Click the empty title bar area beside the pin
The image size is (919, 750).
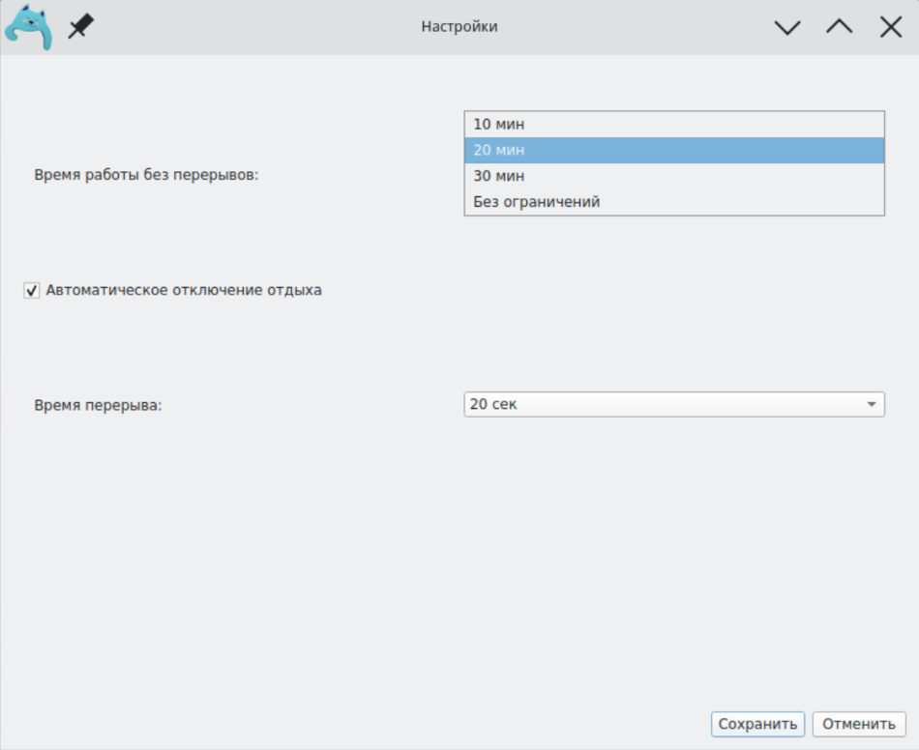click(242, 27)
